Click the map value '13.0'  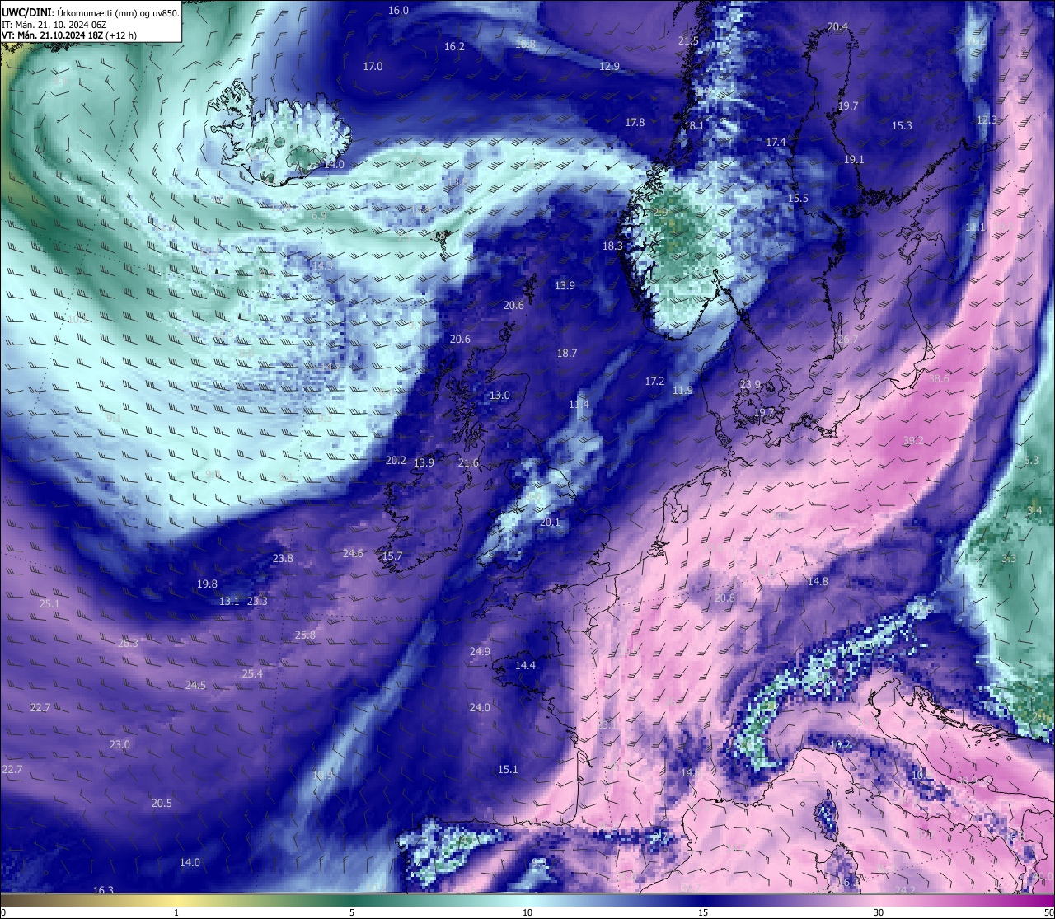point(499,395)
